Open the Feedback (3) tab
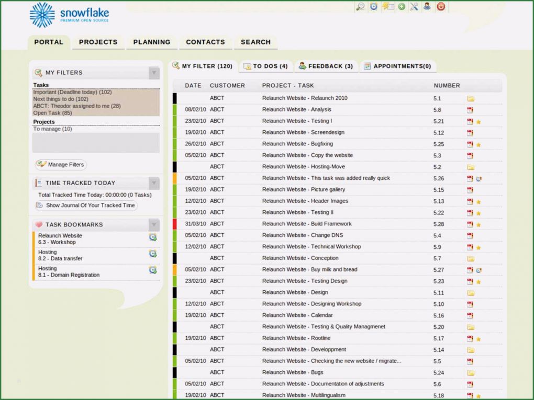The image size is (534, 400). 326,66
